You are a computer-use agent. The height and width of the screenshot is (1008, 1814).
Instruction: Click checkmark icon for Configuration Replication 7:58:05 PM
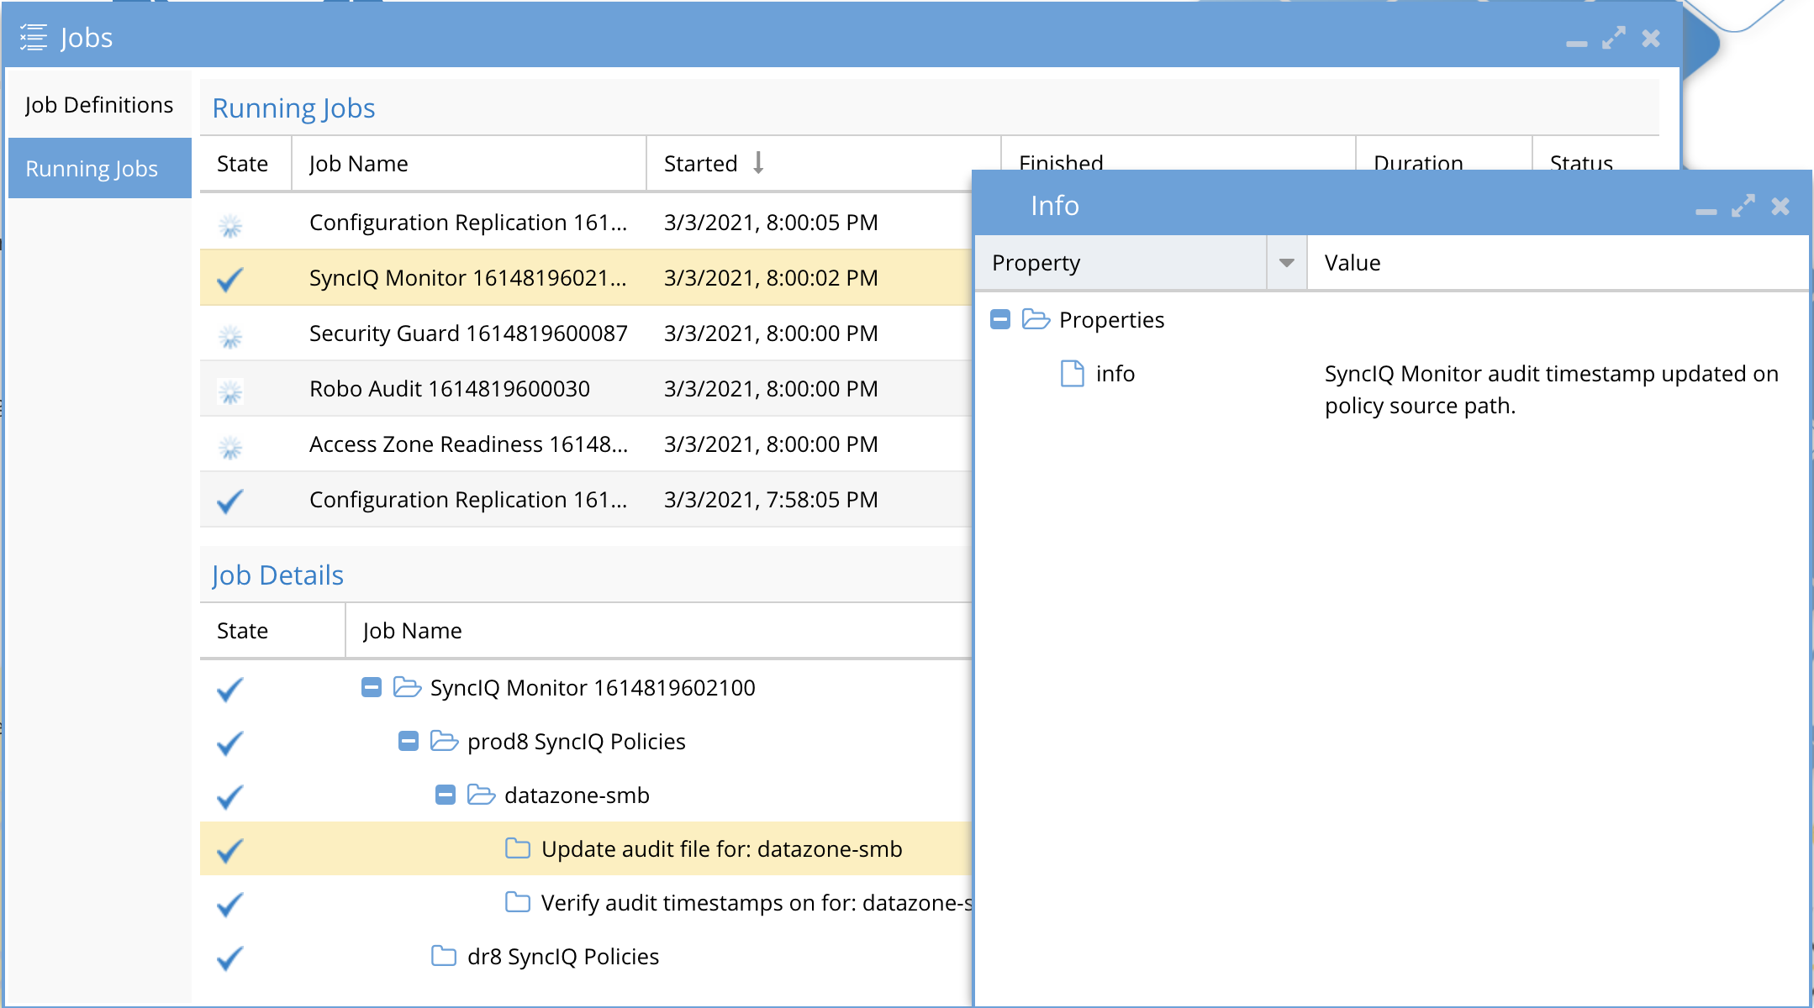229,501
